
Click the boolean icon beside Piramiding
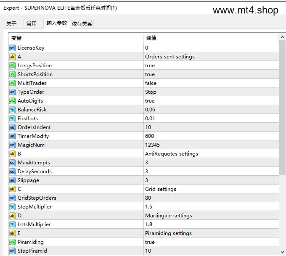(x=12, y=242)
